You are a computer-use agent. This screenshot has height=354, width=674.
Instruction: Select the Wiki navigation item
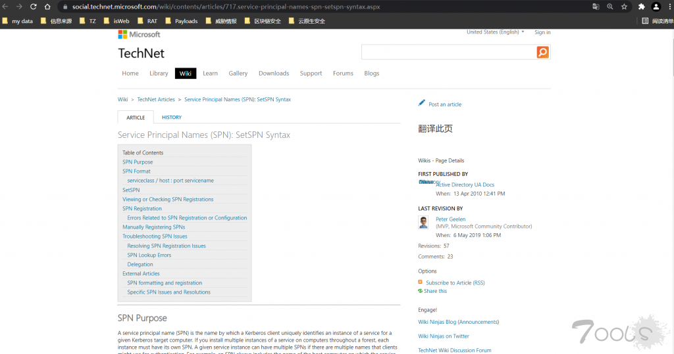click(185, 74)
